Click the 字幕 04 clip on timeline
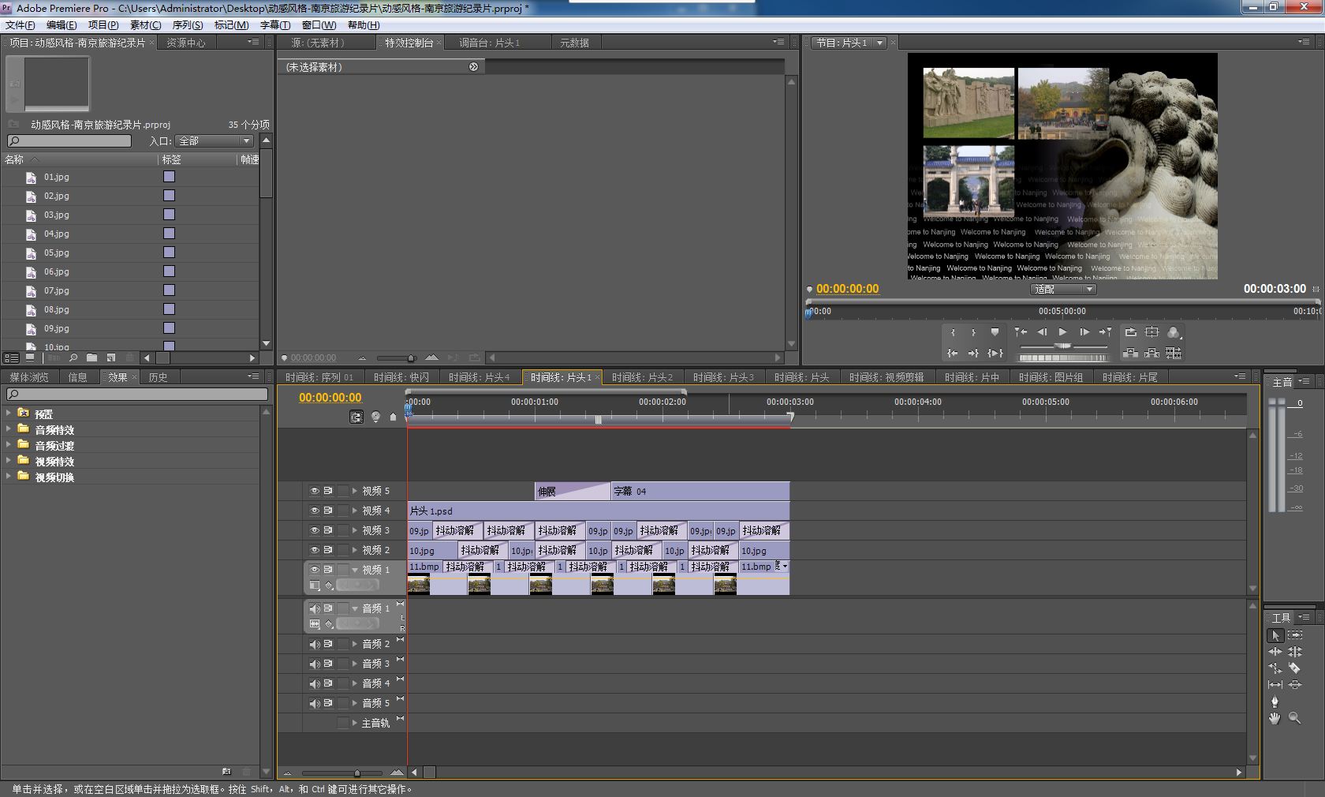This screenshot has height=797, width=1325. coord(700,492)
